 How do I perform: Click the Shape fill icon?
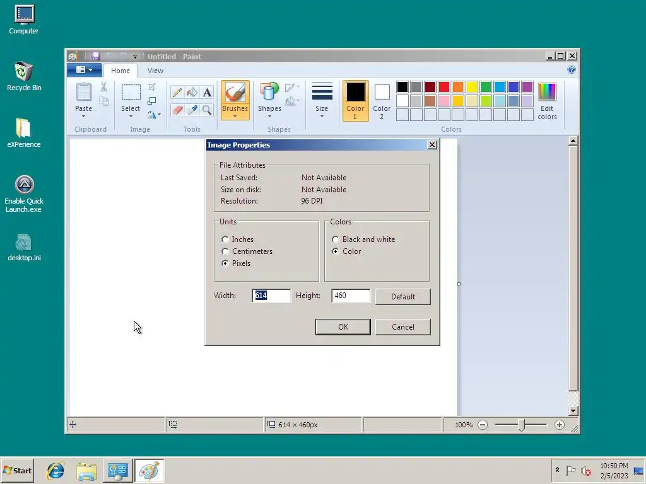pyautogui.click(x=290, y=101)
